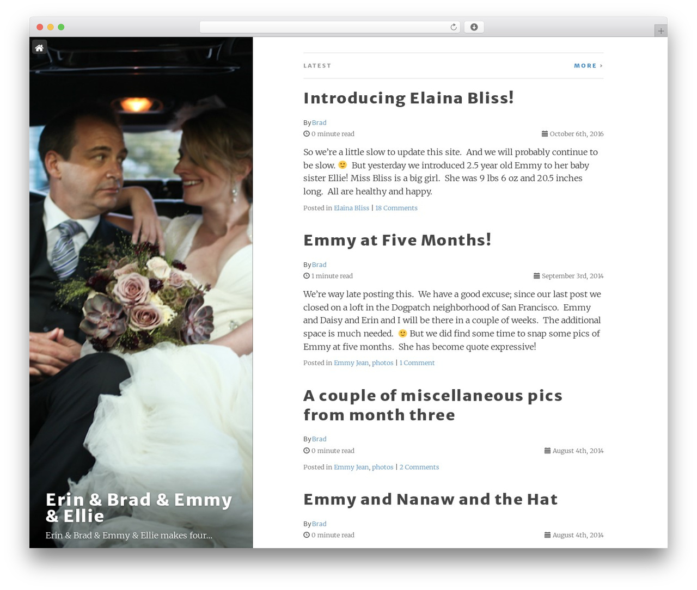Viewport: 697px width, 590px height.
Task: Open the photos category beside 1 Comment
Action: point(382,363)
